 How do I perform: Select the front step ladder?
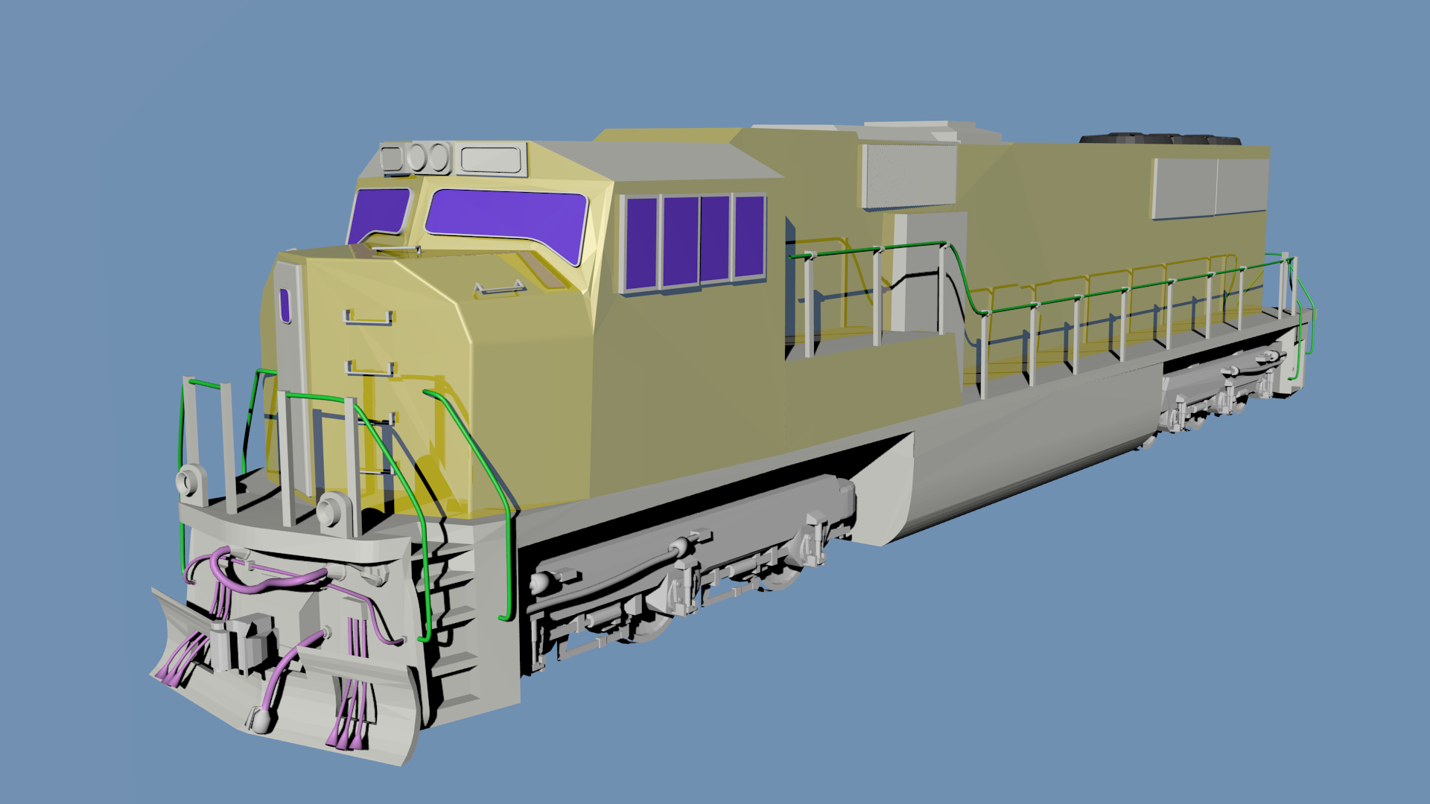tap(454, 618)
